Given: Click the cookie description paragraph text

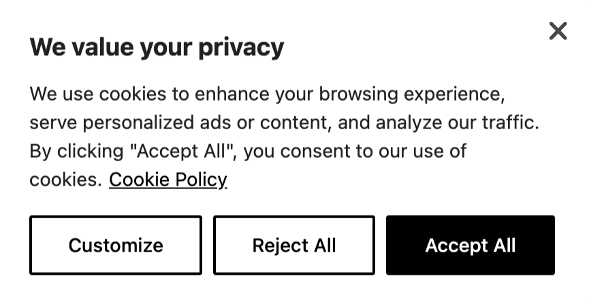Looking at the screenshot, I should point(272,122).
